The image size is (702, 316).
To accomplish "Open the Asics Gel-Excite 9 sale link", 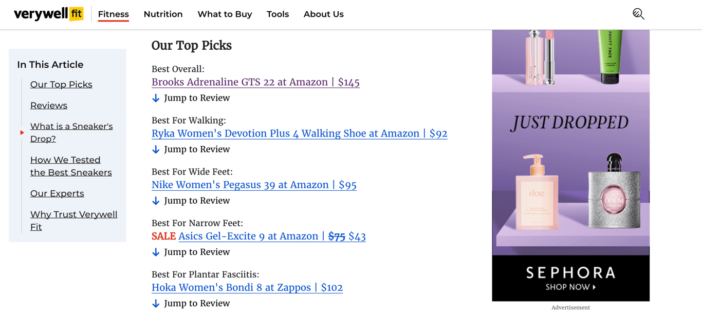I will [x=271, y=236].
